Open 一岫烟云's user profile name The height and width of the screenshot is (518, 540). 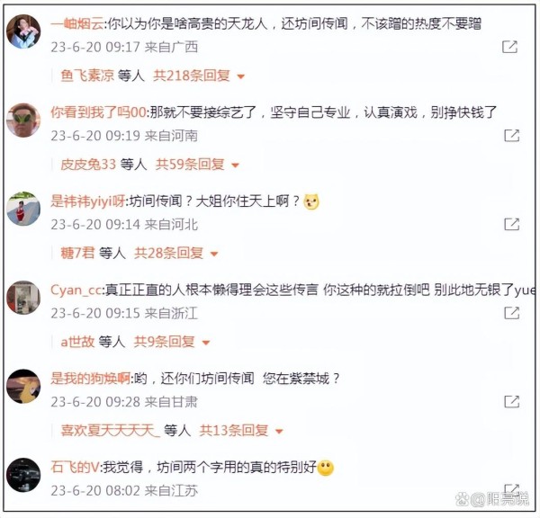pos(77,23)
